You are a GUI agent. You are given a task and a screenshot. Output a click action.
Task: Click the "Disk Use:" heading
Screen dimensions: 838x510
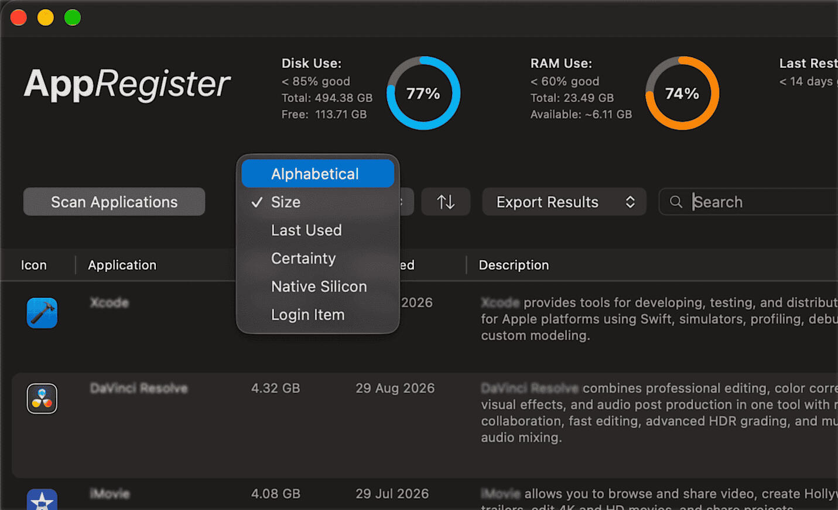tap(312, 63)
